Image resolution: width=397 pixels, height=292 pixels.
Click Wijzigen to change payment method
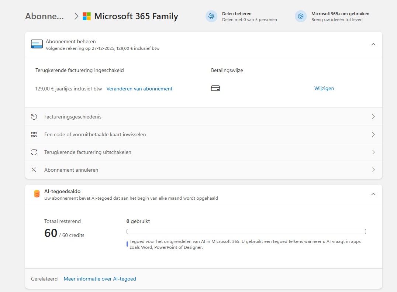tap(324, 88)
